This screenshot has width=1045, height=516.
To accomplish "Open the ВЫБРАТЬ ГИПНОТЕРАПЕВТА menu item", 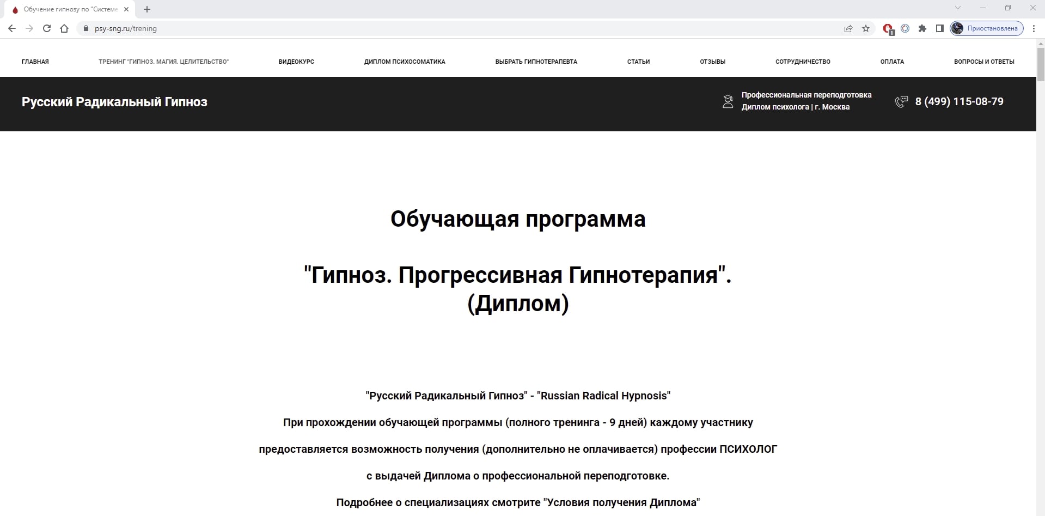I will pos(536,62).
